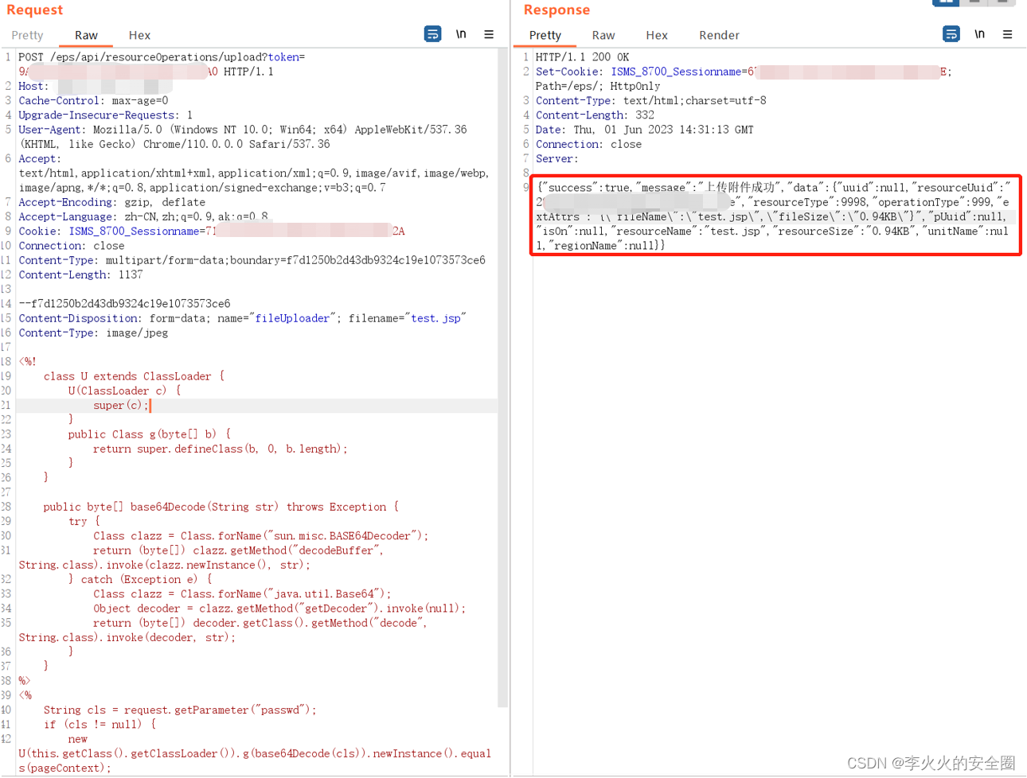Click the HTTP/1.1 200 OK status line
The height and width of the screenshot is (778, 1027).
[x=582, y=57]
